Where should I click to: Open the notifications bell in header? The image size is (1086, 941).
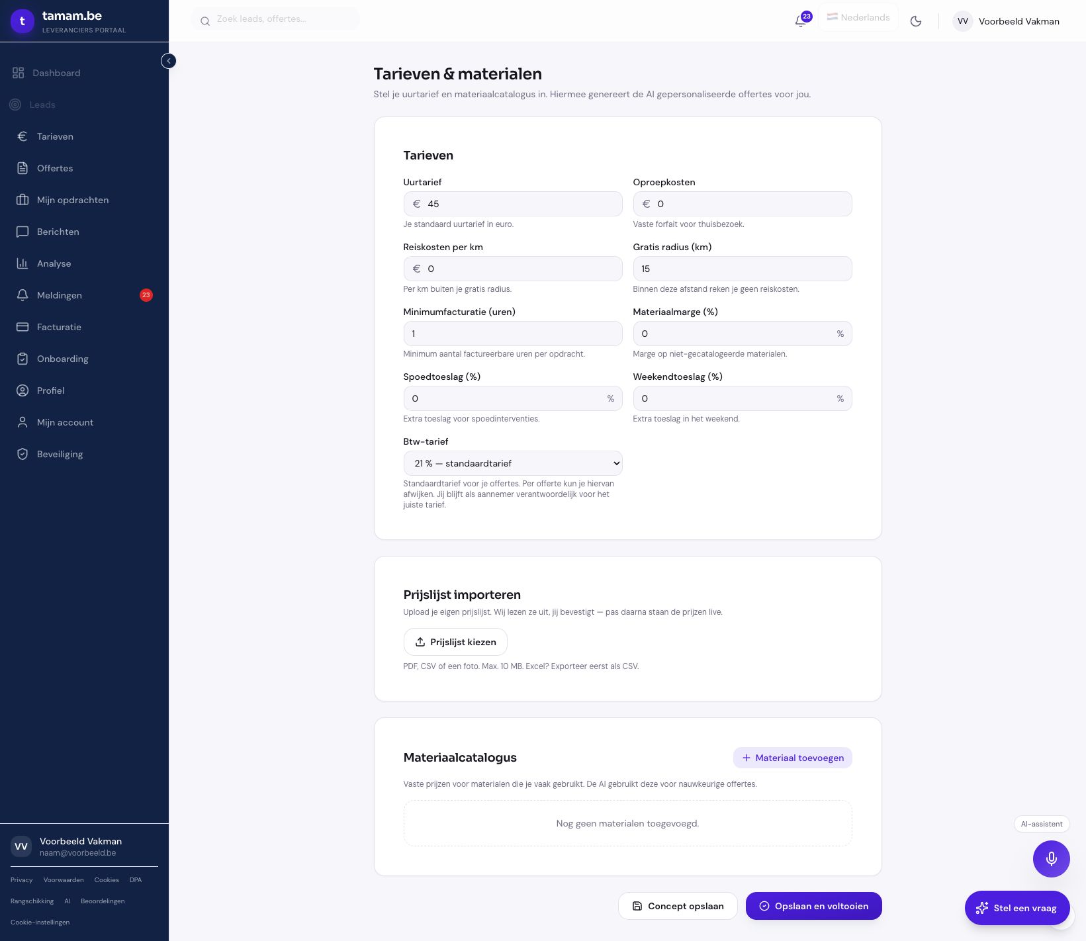[801, 21]
